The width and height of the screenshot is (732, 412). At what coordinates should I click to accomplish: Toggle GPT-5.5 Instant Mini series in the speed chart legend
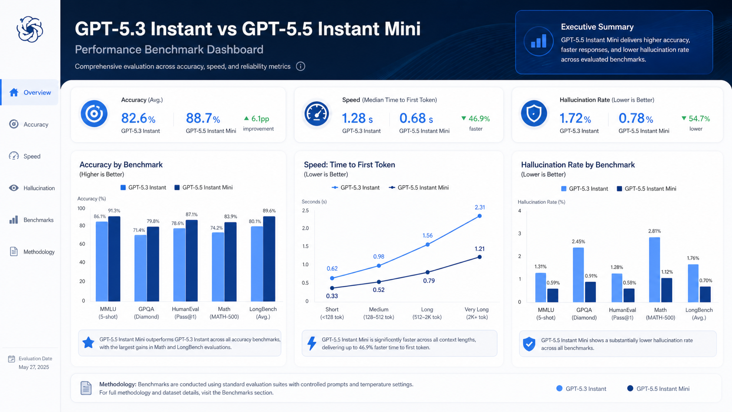pyautogui.click(x=419, y=187)
